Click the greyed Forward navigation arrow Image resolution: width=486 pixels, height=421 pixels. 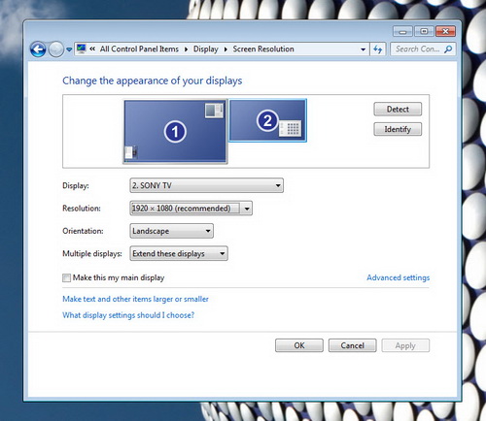pyautogui.click(x=56, y=49)
